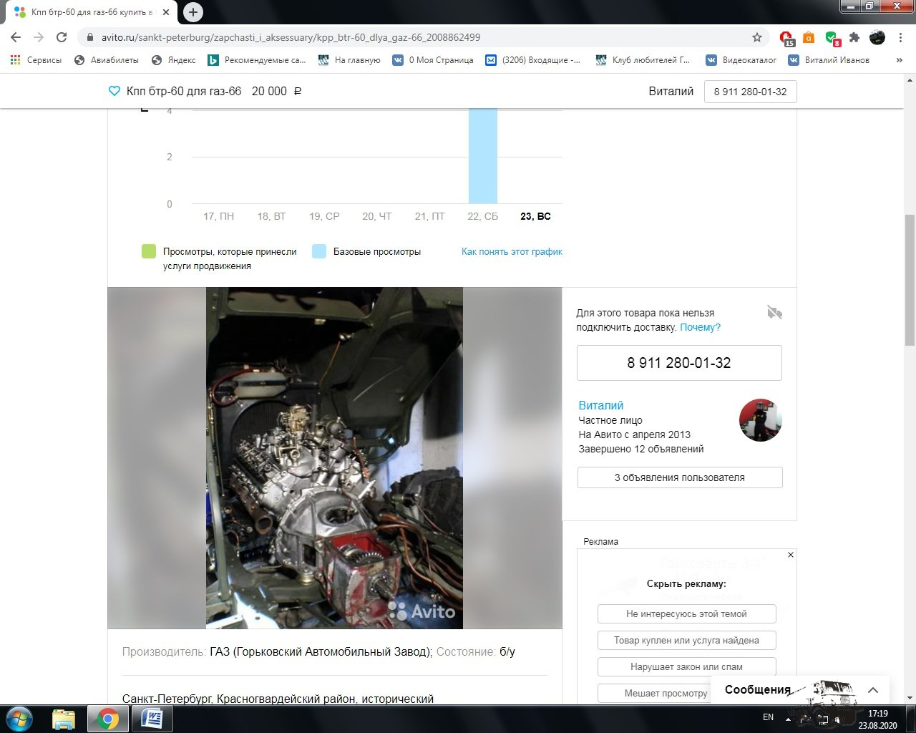The height and width of the screenshot is (733, 916).
Task: Open a new browser tab
Action: pyautogui.click(x=193, y=11)
